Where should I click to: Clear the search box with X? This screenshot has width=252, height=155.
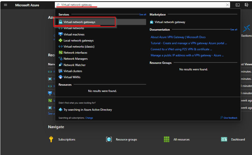tap(227, 5)
